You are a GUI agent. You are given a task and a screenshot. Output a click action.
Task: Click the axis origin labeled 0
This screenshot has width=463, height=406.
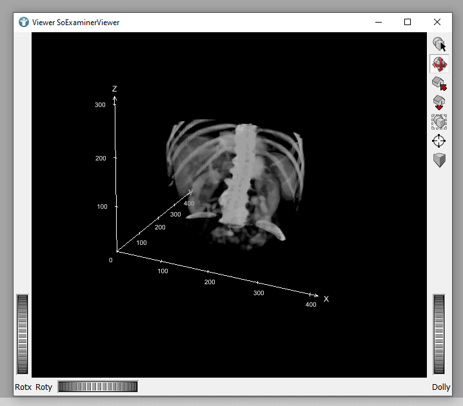click(x=110, y=260)
